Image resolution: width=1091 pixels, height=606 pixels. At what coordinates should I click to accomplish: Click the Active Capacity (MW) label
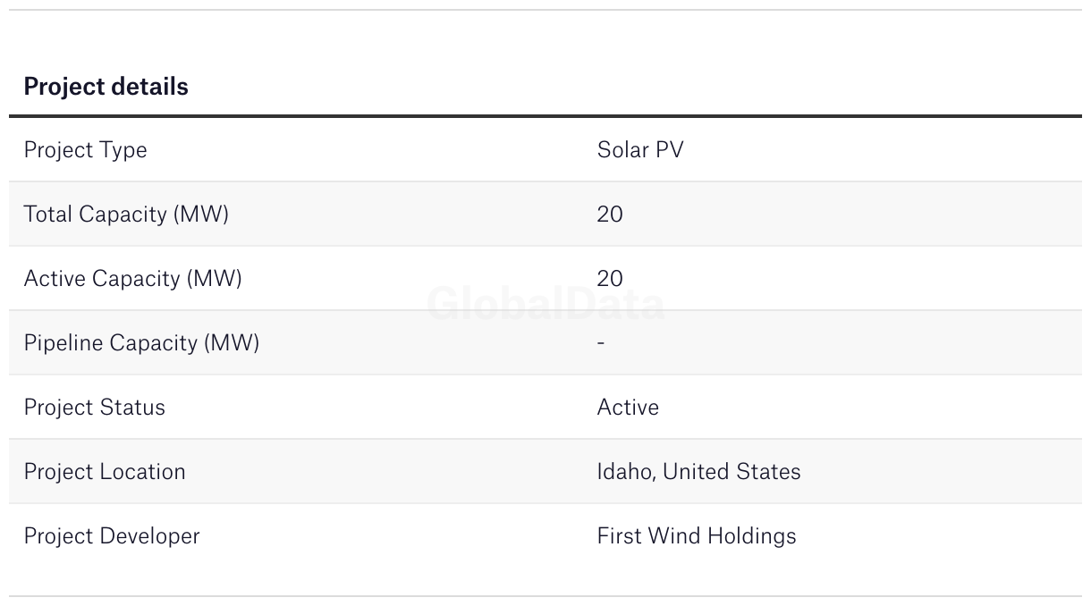[x=132, y=279]
